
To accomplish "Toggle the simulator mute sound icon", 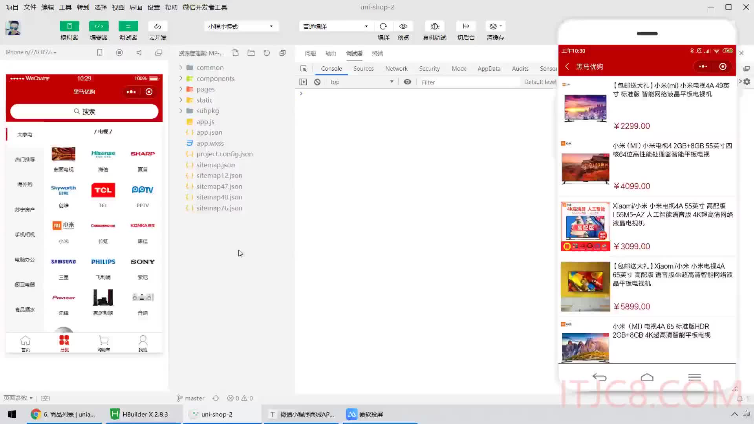I will tap(139, 53).
